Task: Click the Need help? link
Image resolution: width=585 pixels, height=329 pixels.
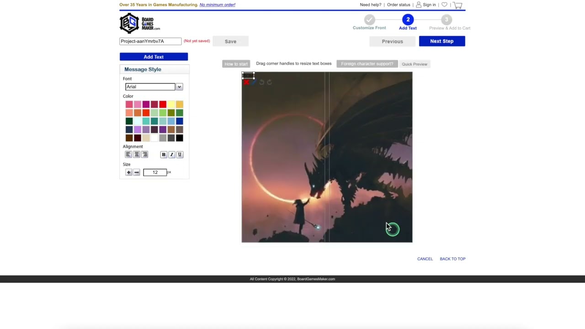Action: pos(371,5)
